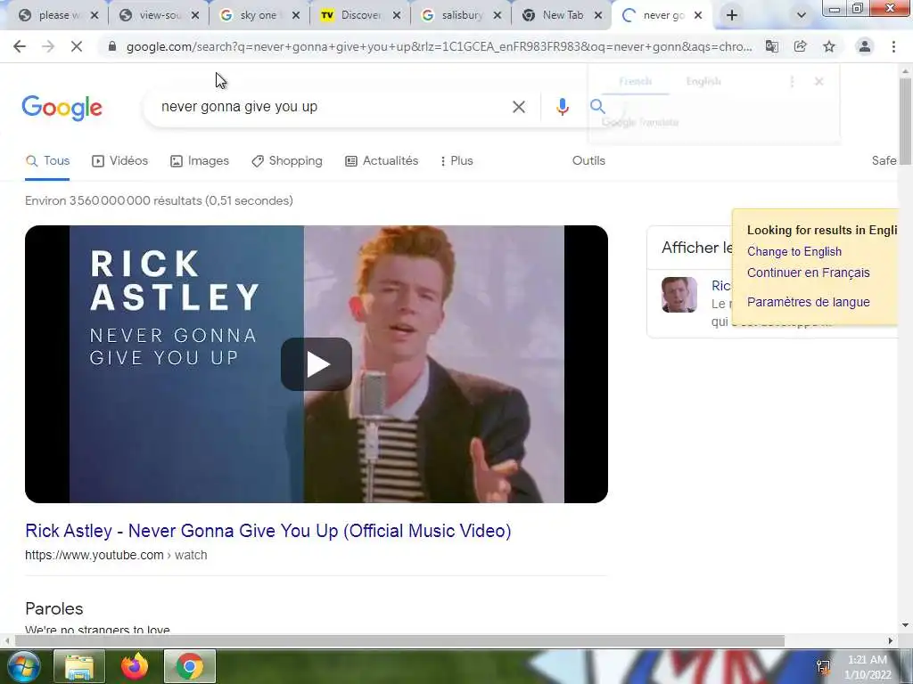
Task: Open Windows Explorer from taskbar
Action: 79,666
